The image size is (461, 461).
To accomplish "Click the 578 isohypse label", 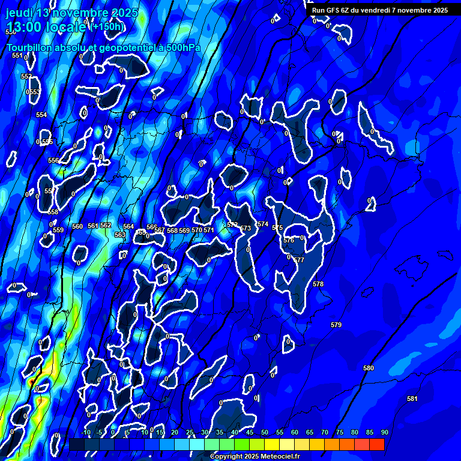I will coord(318,284).
